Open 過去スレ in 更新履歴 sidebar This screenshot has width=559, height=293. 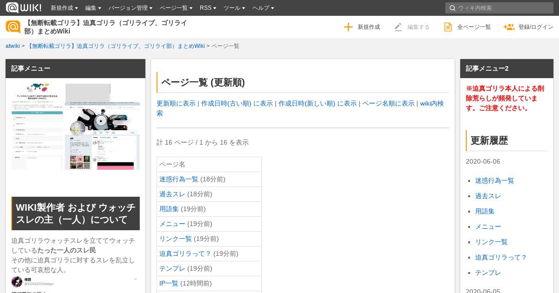click(488, 196)
